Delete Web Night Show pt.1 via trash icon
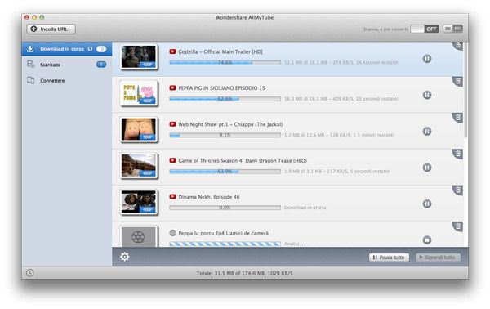 458,118
